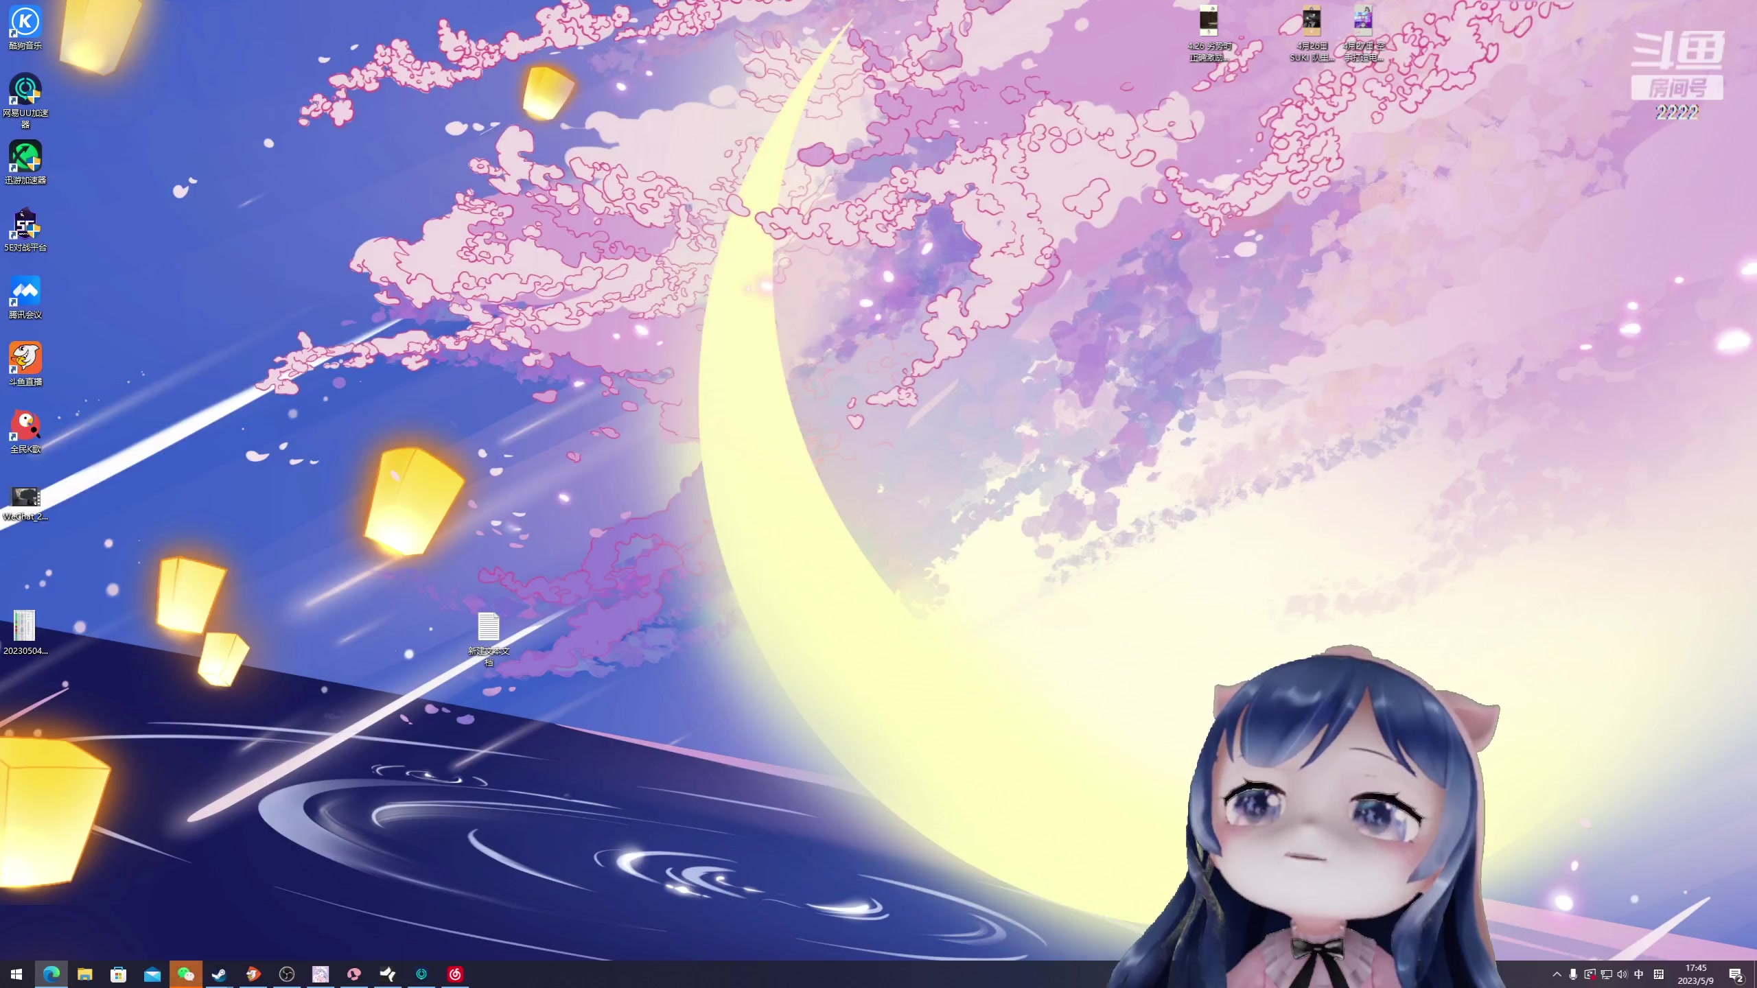This screenshot has width=1757, height=988.
Task: Click the NetEase Cloud Music taskbar icon
Action: (455, 974)
